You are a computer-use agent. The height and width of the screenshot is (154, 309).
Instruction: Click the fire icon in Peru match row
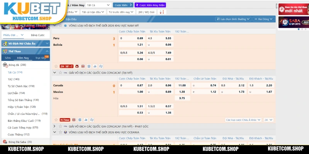(x=77, y=66)
